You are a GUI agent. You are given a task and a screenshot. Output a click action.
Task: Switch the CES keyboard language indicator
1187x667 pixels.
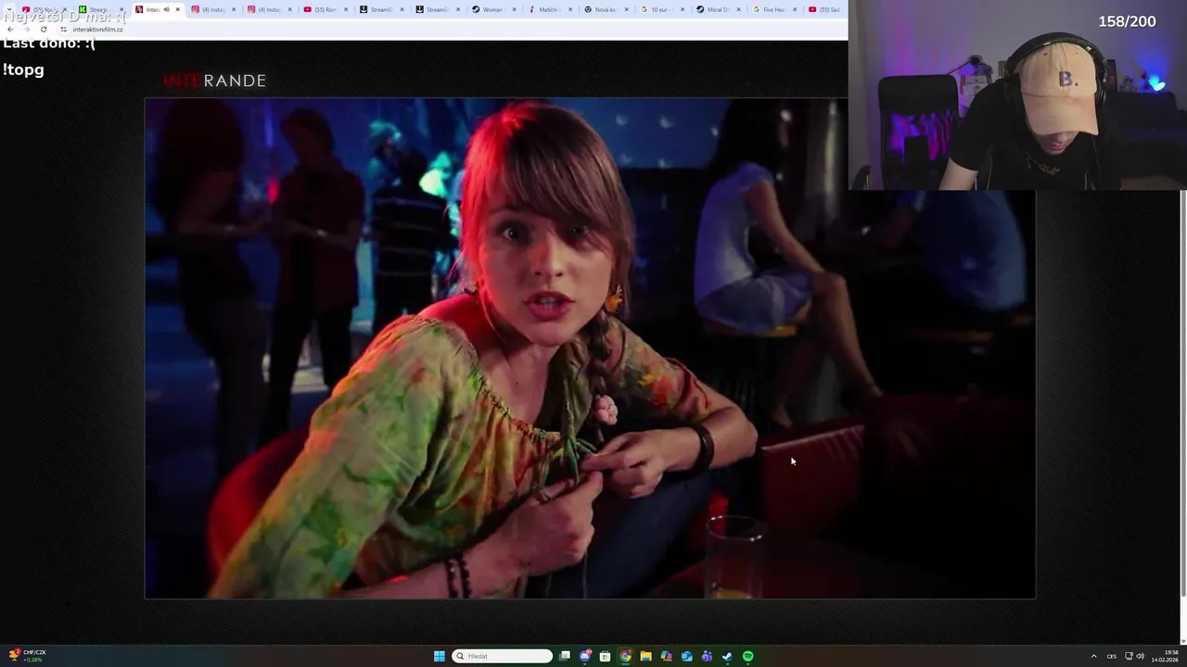(x=1111, y=656)
